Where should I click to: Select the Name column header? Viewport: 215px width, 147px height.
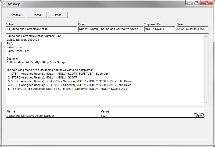point(53,111)
